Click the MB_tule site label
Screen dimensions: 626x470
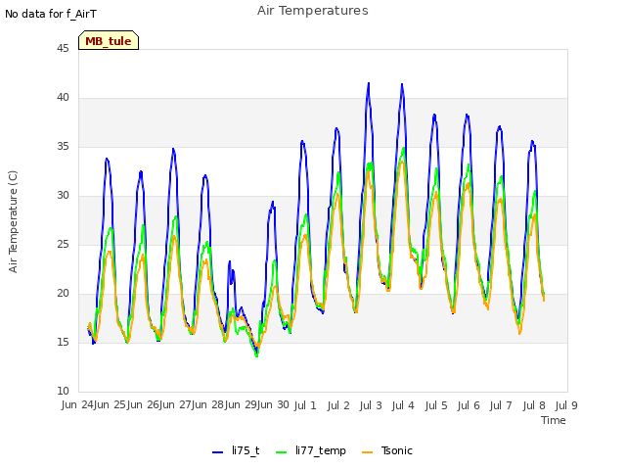coord(109,40)
